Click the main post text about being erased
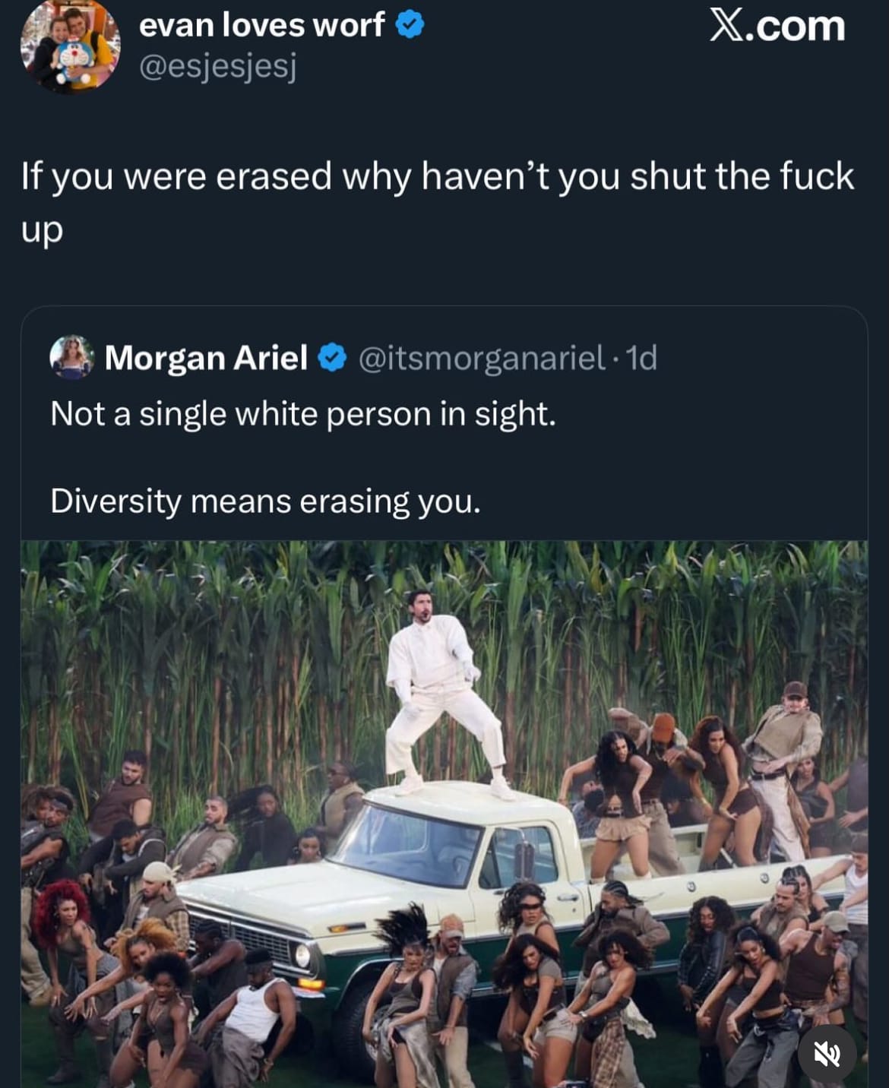The width and height of the screenshot is (889, 1088). point(438,201)
